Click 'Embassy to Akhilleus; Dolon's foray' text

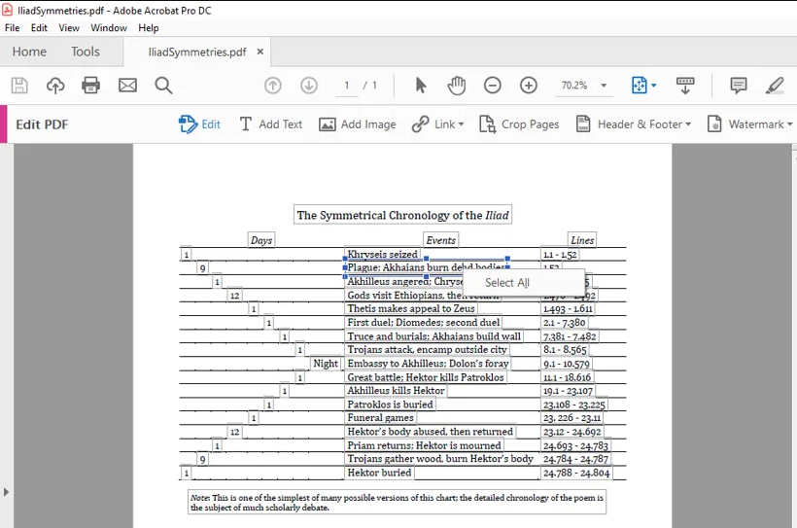(428, 364)
